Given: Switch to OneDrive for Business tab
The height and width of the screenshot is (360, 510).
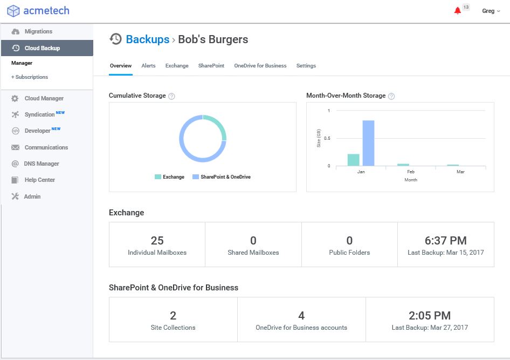Looking at the screenshot, I should pyautogui.click(x=260, y=66).
